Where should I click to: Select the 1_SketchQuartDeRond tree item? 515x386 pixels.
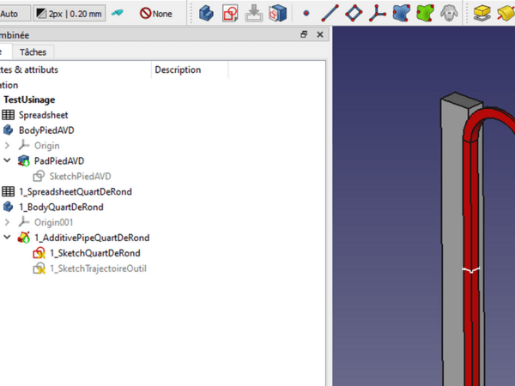coord(94,253)
